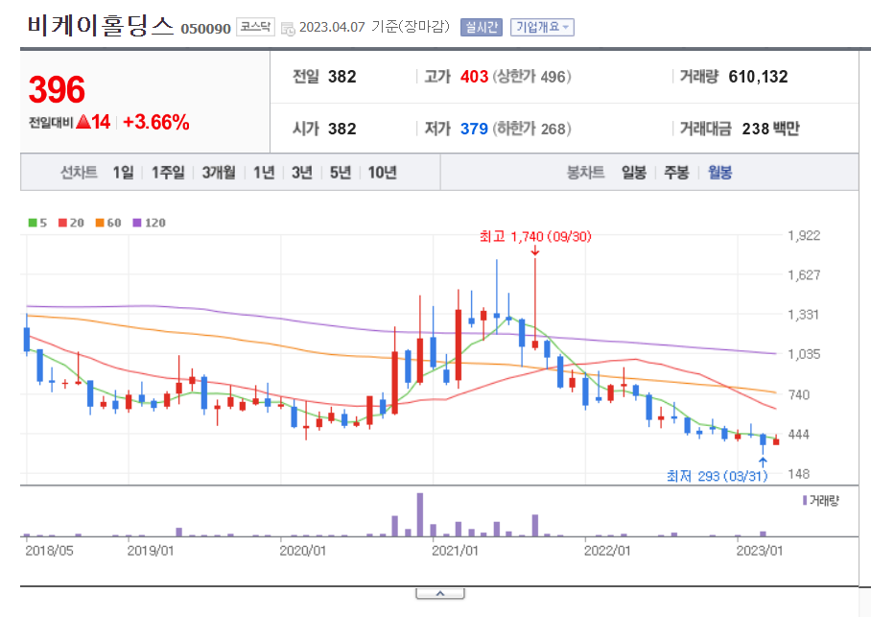Click the stock code 050090

[x=205, y=29]
